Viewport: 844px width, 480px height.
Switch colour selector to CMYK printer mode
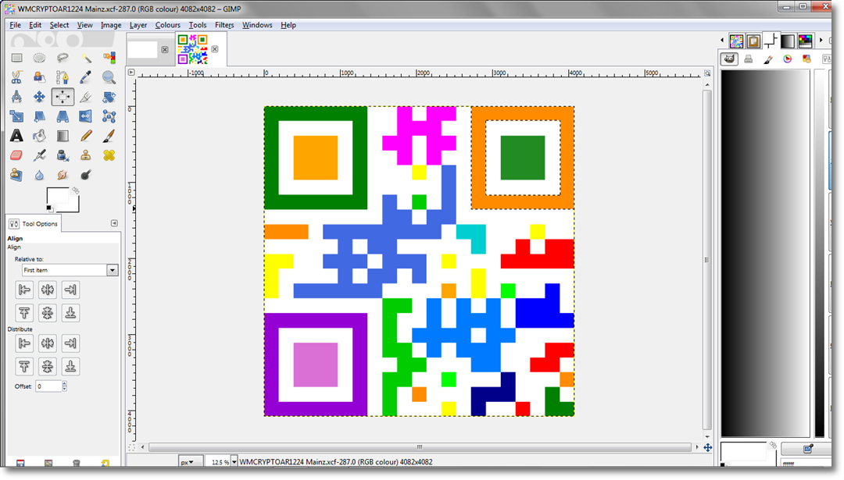click(x=748, y=59)
